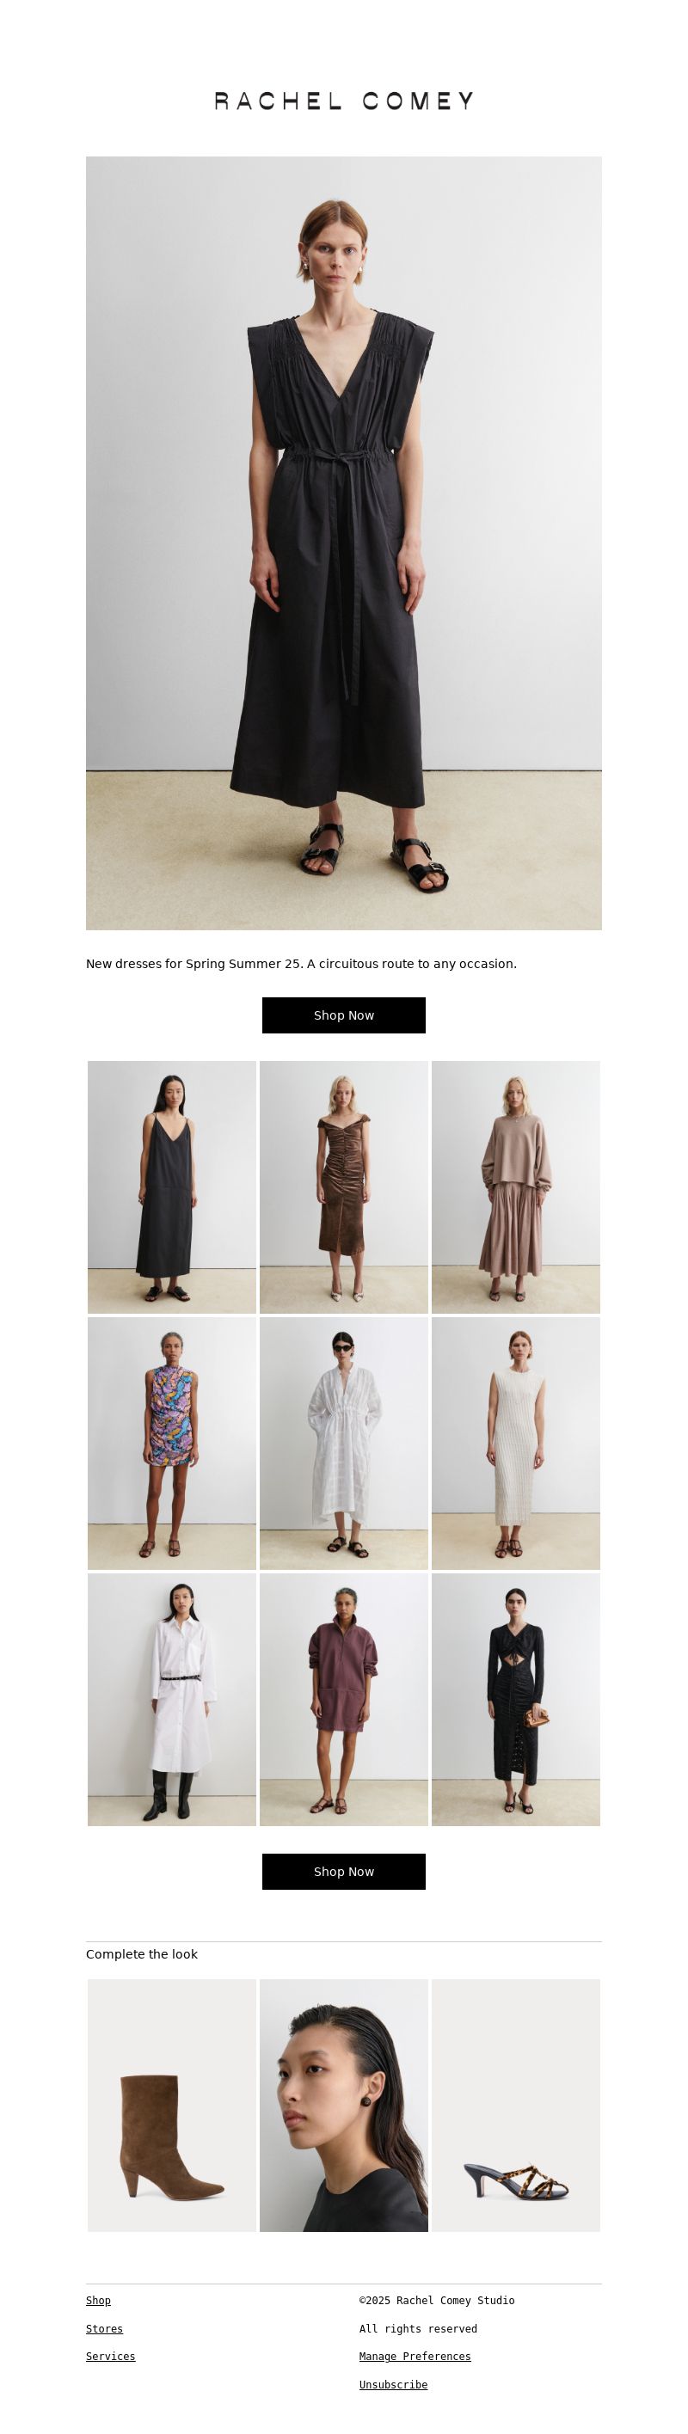Screen dimensions: 688x2434
Task: View the black slip dress thumbnail
Action: [172, 1187]
